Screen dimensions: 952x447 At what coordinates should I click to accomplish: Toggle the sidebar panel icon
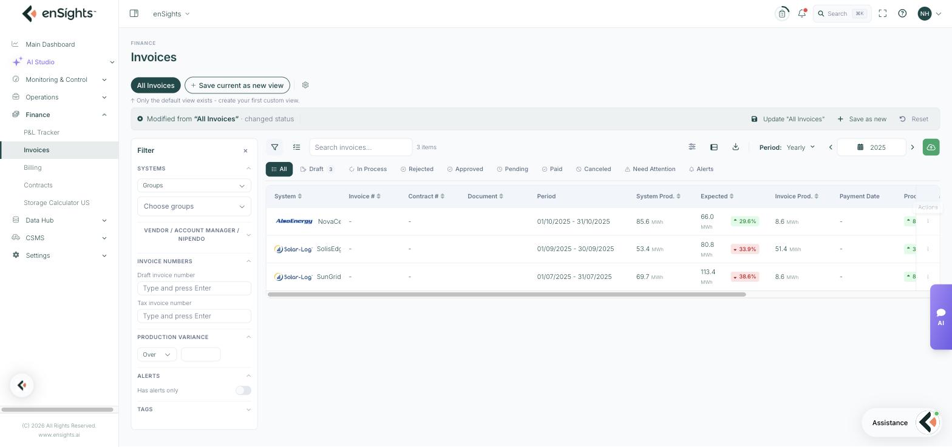[134, 13]
